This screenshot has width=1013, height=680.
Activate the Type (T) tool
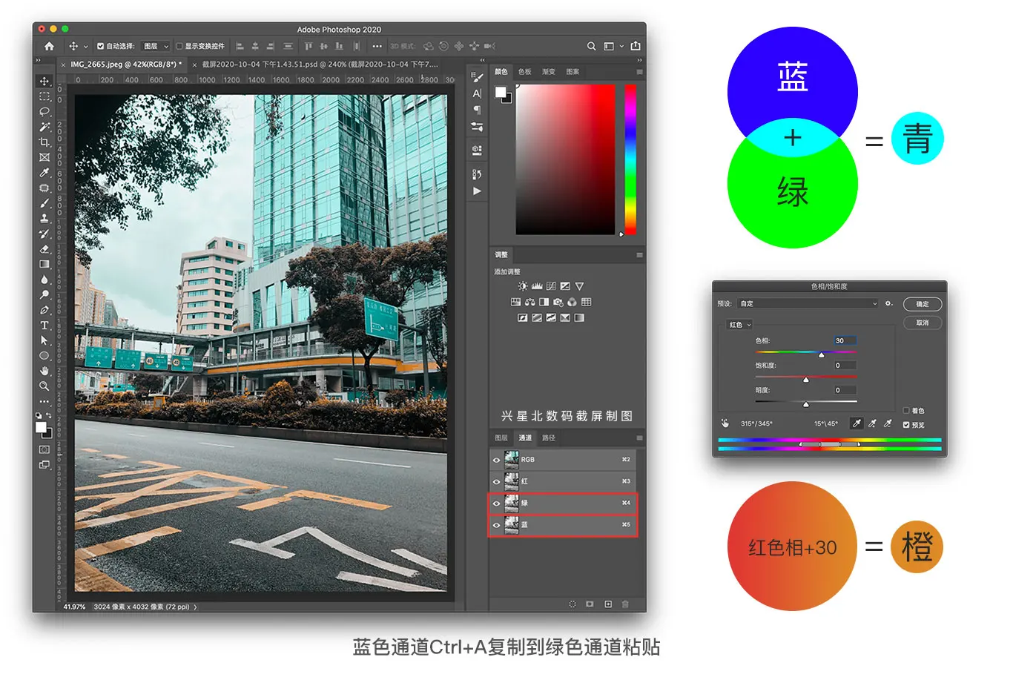click(x=44, y=325)
